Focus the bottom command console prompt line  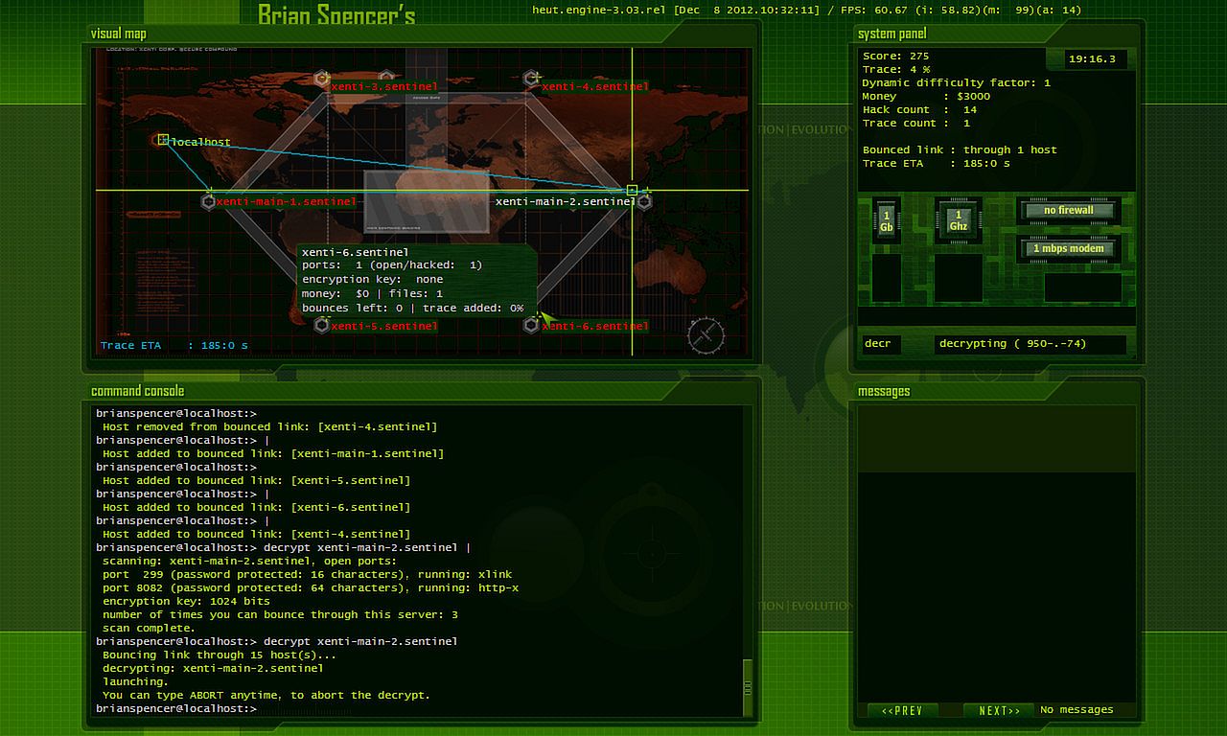[x=419, y=709]
